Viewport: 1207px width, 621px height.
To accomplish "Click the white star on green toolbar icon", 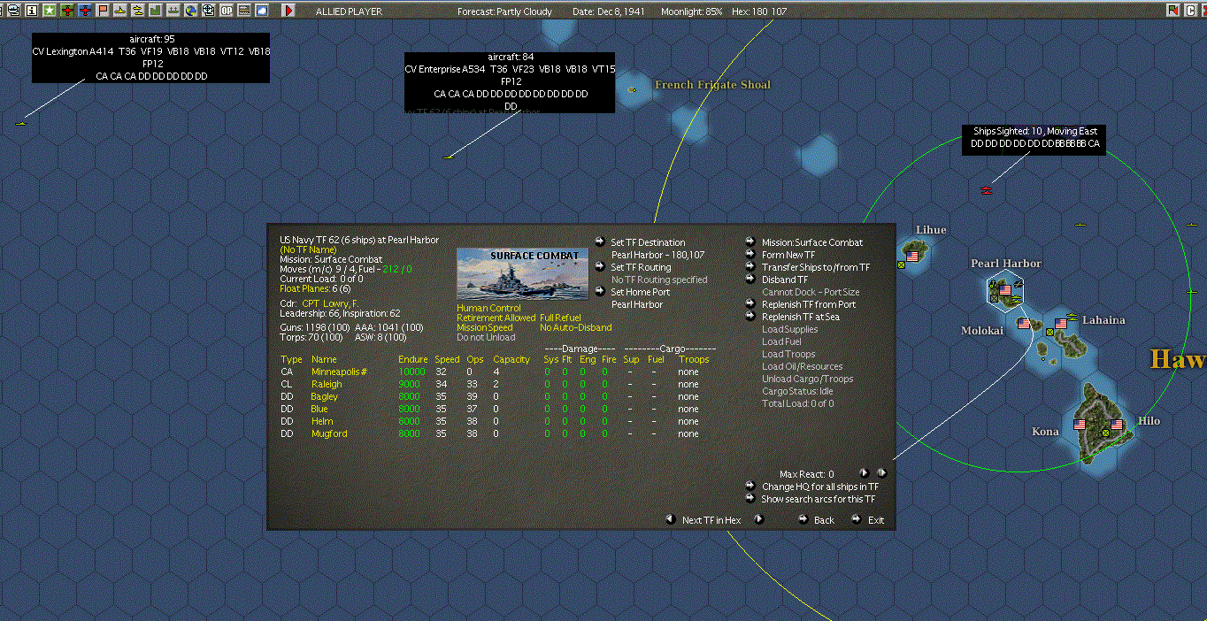I will coord(50,11).
